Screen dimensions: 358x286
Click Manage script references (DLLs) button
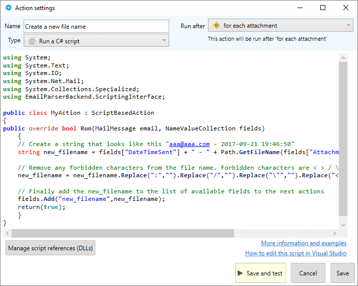pyautogui.click(x=50, y=248)
